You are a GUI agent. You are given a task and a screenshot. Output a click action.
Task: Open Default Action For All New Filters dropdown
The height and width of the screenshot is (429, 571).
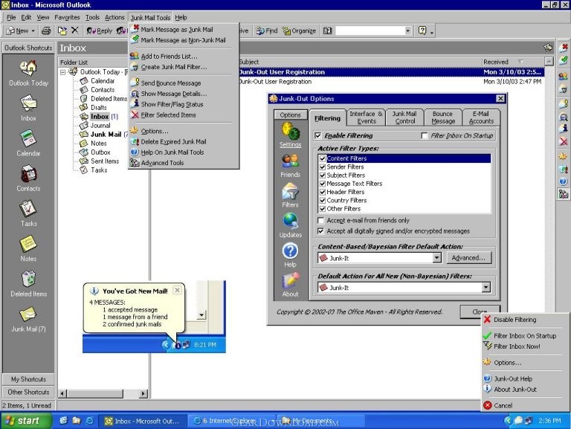point(485,287)
